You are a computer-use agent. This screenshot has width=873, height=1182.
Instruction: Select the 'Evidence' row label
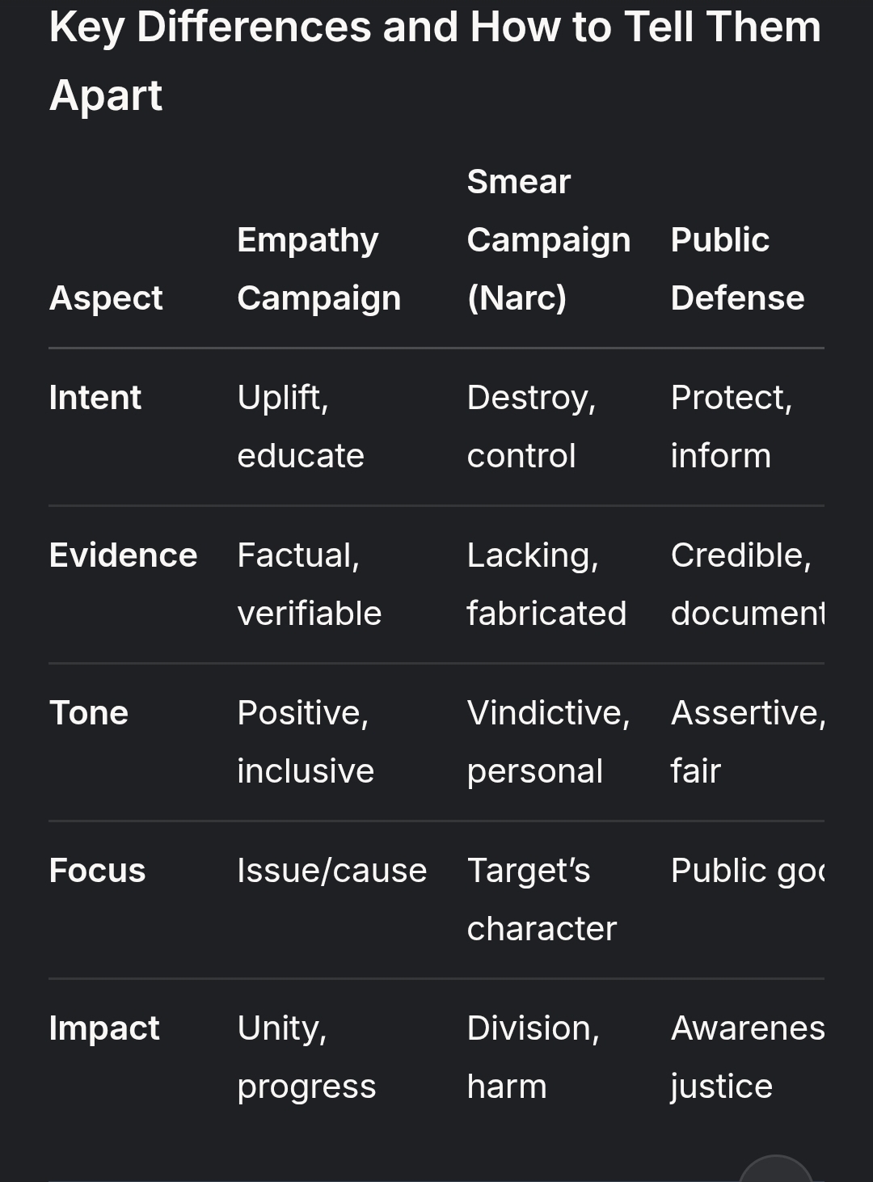(123, 555)
